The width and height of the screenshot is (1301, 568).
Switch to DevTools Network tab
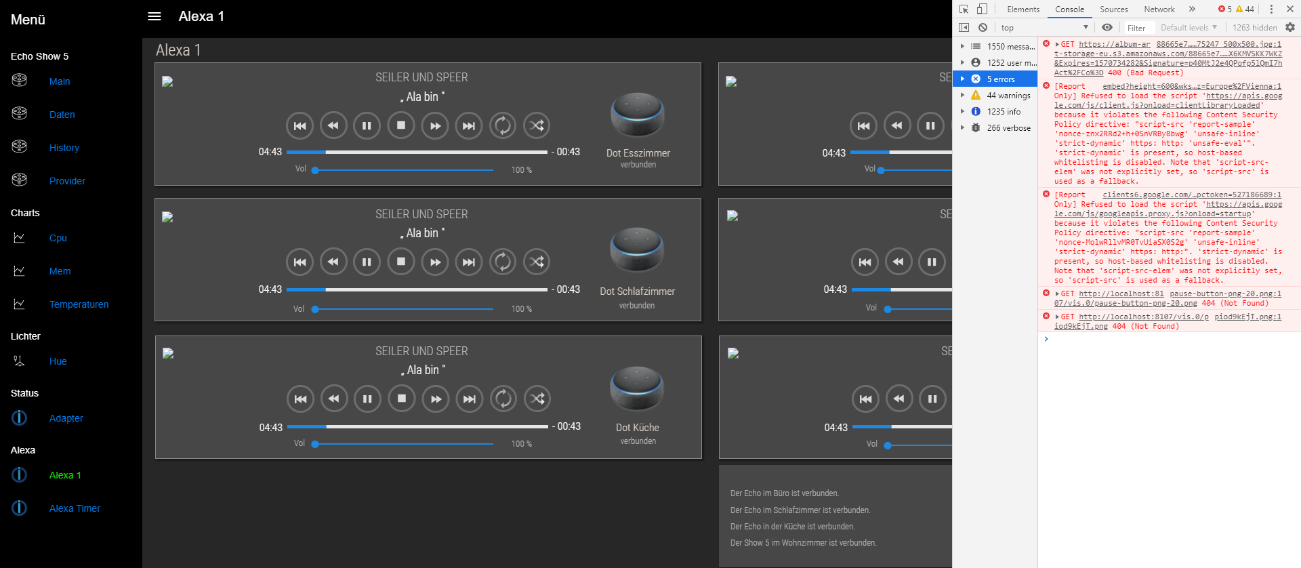[1159, 9]
